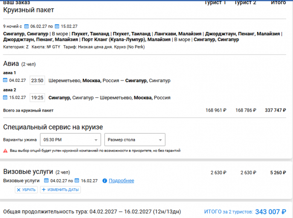Click Каюта: № GTY text

(46, 47)
